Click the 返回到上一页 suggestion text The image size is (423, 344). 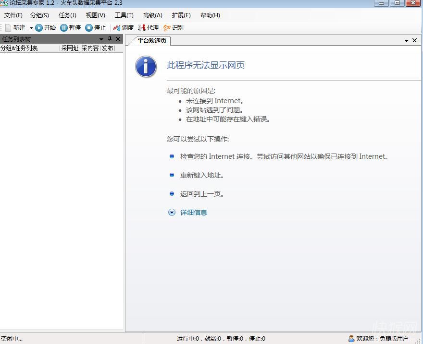[202, 194]
